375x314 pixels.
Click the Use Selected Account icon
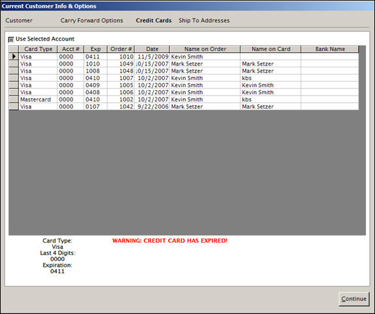pyautogui.click(x=11, y=39)
